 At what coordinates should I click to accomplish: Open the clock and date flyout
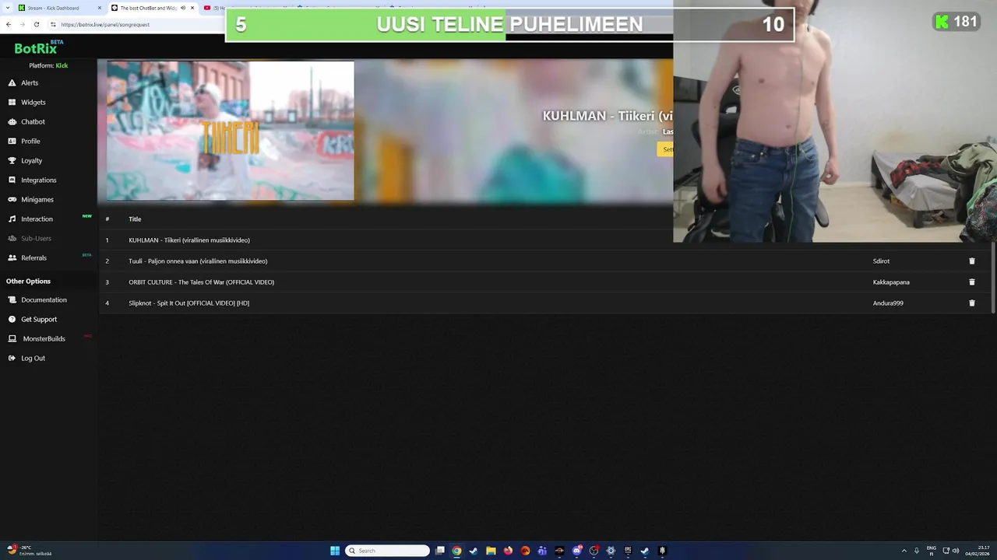[x=978, y=551]
